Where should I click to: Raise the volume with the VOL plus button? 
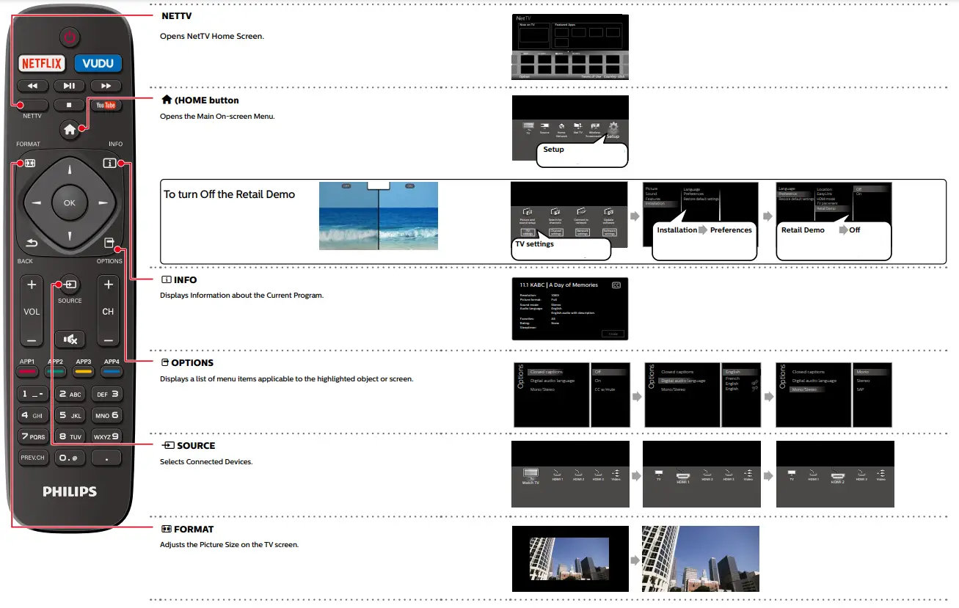click(32, 285)
